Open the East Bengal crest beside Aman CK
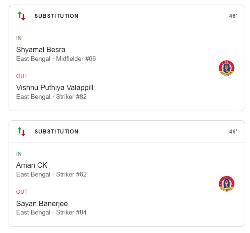The height and width of the screenshot is (233, 250). (226, 184)
